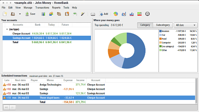Open the Reports menu
Image resolution: width=199 pixels, height=112 pixels.
(x=56, y=8)
